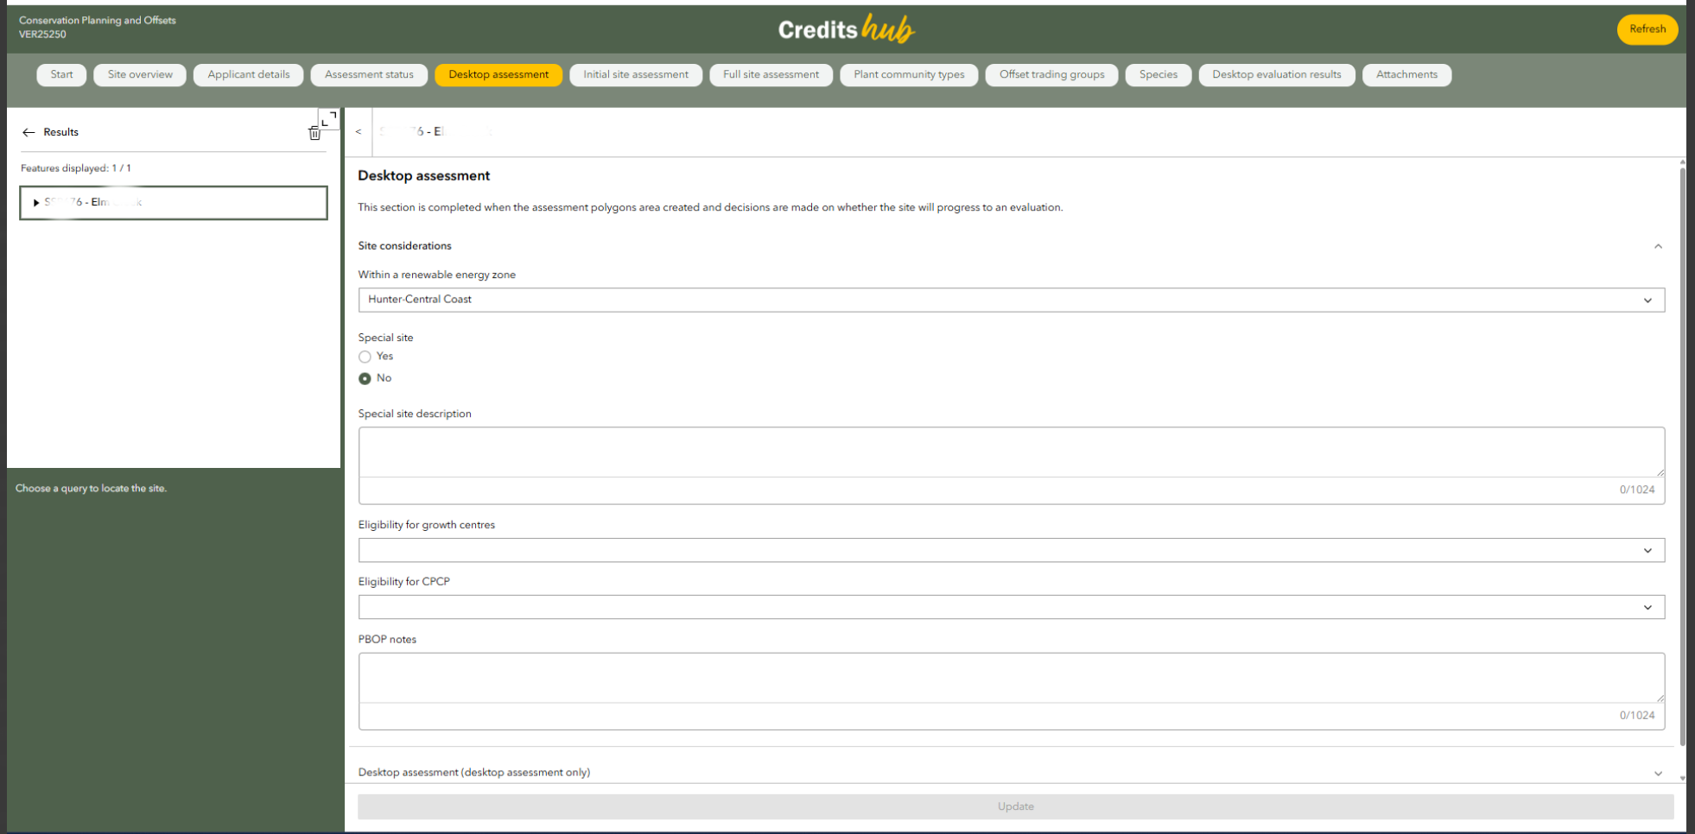Viewport: 1695px width, 834px height.
Task: Expand the panel with the maximize icon
Action: 329,118
